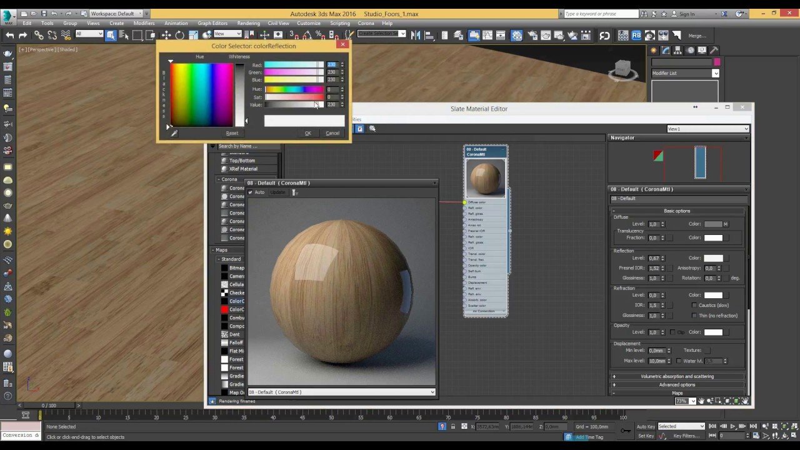Open the Hierarchy panel tab icon
Screen dimensions: 800x450
pos(678,50)
